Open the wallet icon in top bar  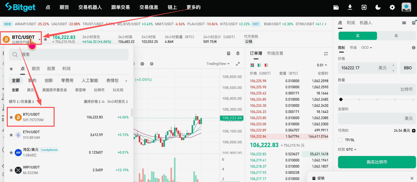[336, 7]
